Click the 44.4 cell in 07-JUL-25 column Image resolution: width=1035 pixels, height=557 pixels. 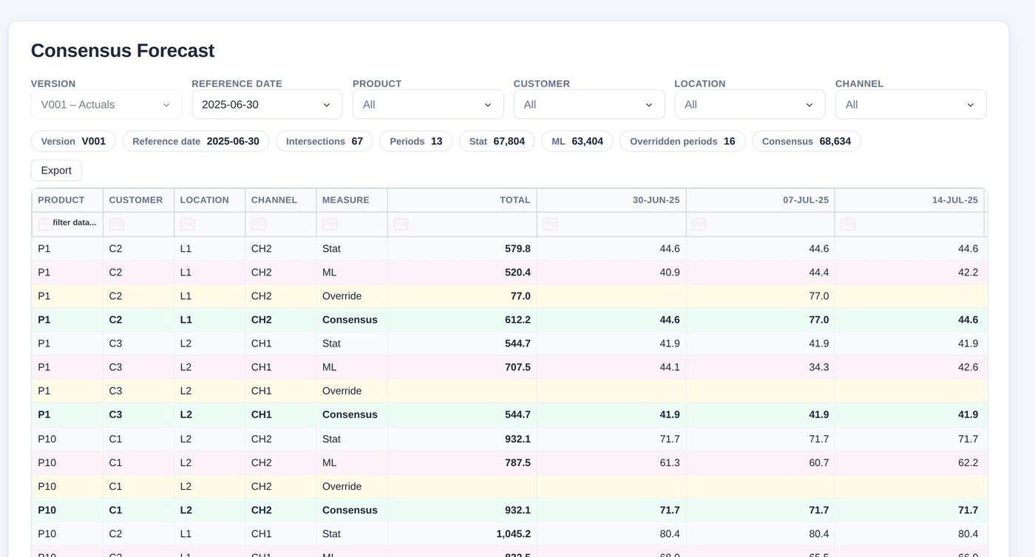click(x=760, y=273)
